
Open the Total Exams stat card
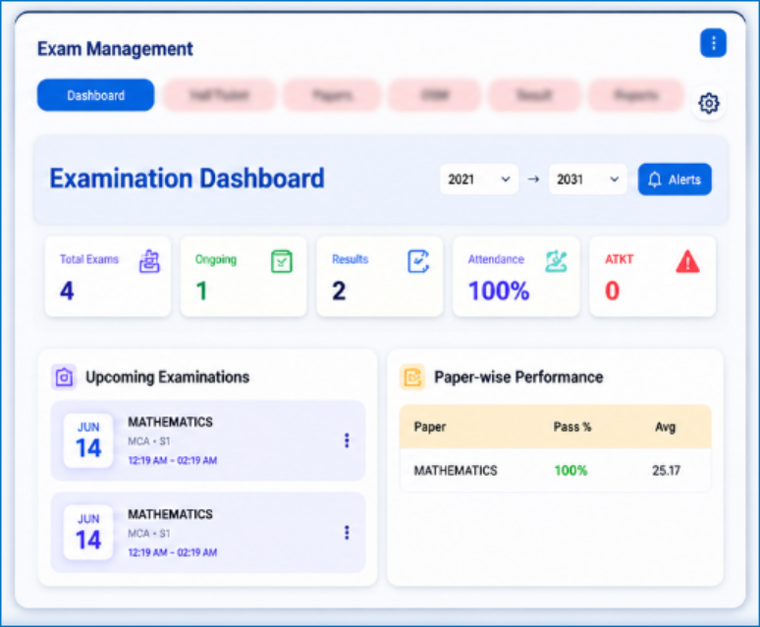pyautogui.click(x=108, y=277)
